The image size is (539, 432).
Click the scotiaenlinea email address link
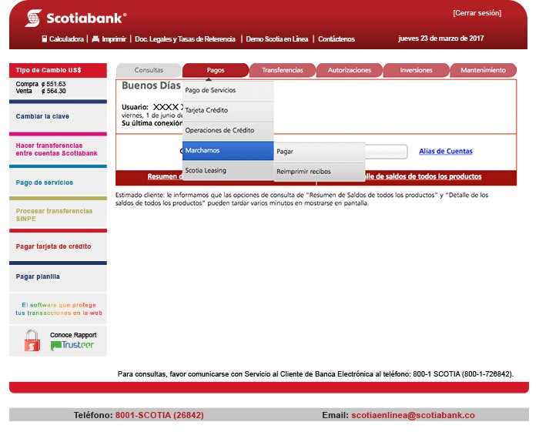pos(413,415)
